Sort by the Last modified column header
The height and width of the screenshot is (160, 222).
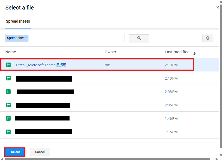(177, 52)
